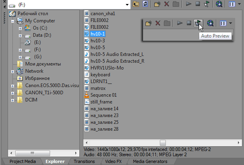Open the Transitions tab
244x165 pixels.
(x=84, y=161)
